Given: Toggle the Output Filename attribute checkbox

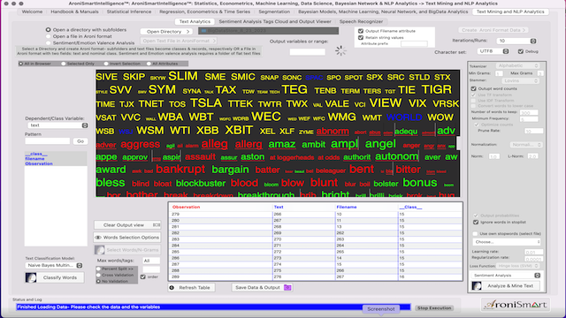Looking at the screenshot, I should tap(361, 31).
